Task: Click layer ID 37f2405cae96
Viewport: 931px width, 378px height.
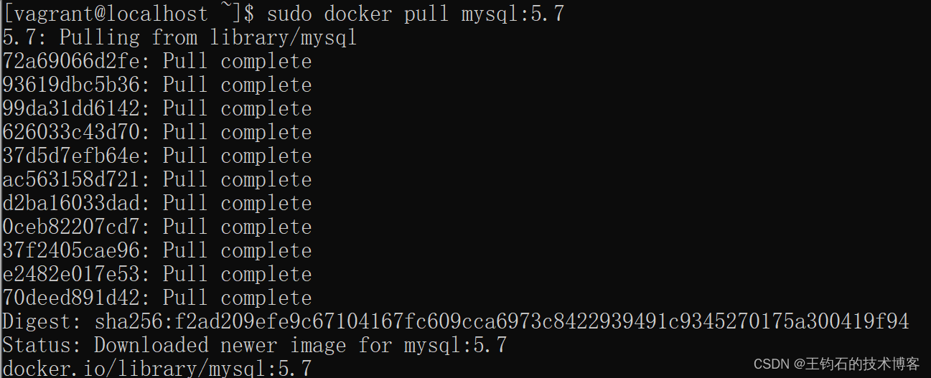Action: (x=75, y=250)
